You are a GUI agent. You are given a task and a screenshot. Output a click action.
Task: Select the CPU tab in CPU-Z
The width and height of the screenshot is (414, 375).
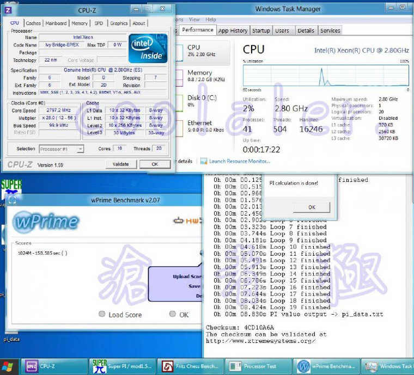[x=15, y=23]
